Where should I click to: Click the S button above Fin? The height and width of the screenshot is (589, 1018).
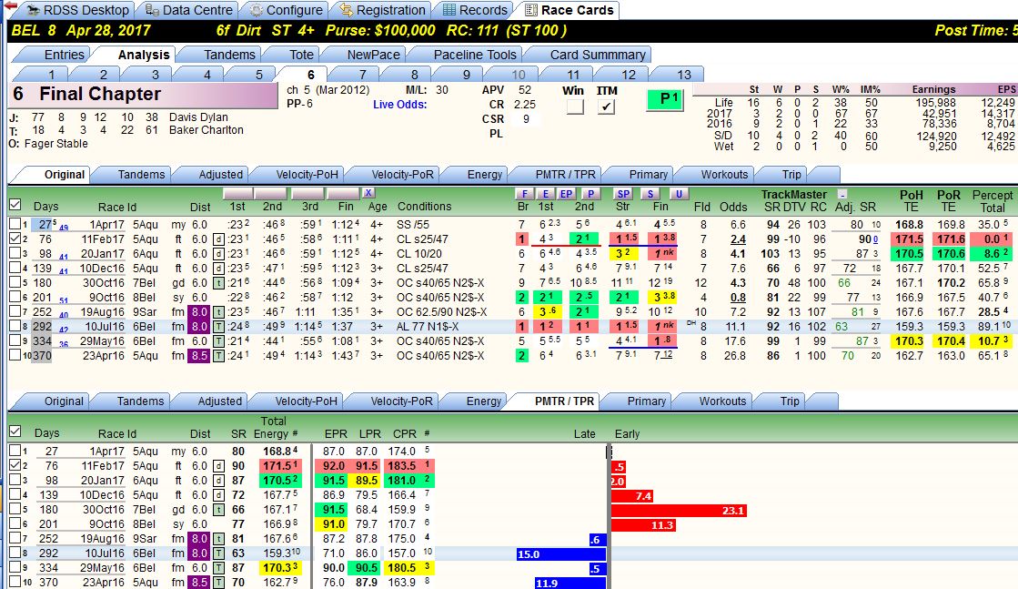tap(650, 194)
